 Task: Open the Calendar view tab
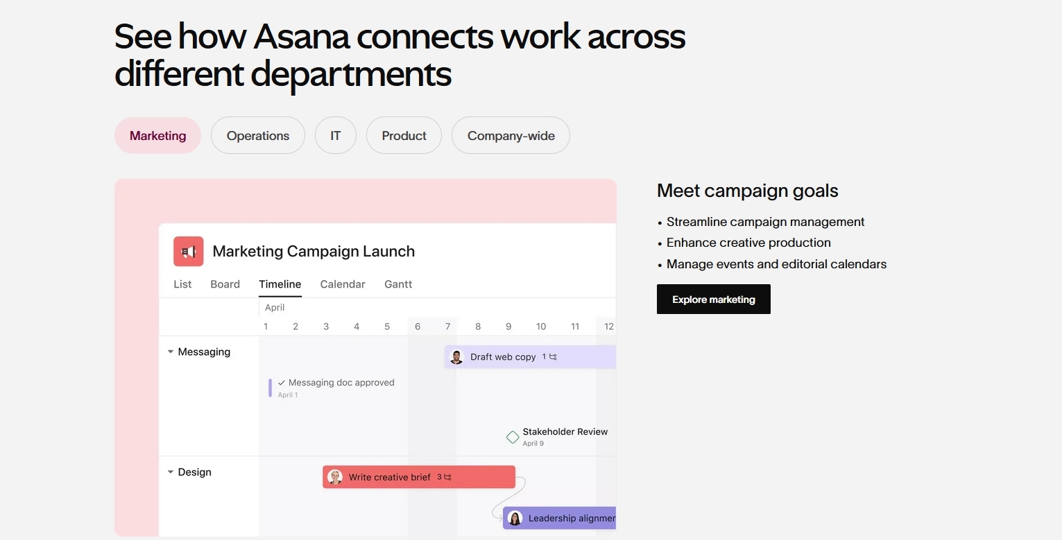tap(343, 284)
